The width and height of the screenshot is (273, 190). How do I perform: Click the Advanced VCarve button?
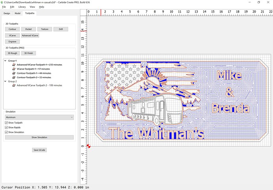pos(30,36)
